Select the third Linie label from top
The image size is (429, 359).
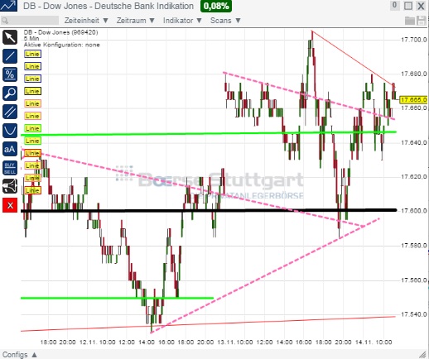[x=32, y=79]
